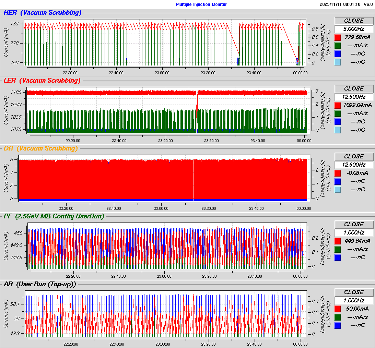Click the LER plot dropout near 23:13
Image resolution: width=375 pixels, height=348 pixels.
click(x=197, y=110)
